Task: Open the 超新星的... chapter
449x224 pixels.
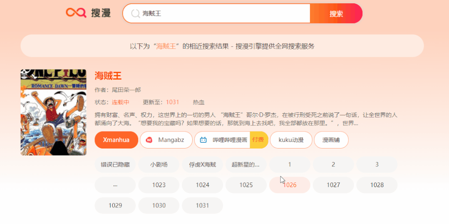Action: click(246, 165)
